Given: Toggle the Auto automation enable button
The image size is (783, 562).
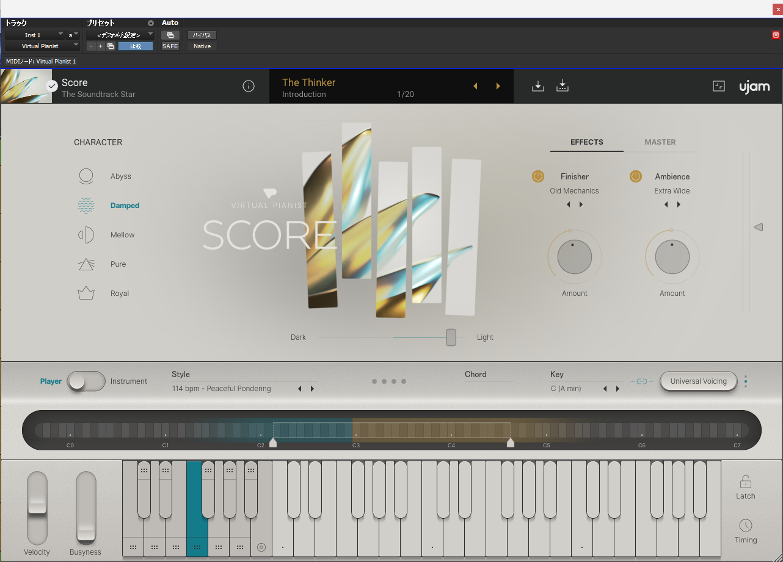Looking at the screenshot, I should tap(170, 35).
